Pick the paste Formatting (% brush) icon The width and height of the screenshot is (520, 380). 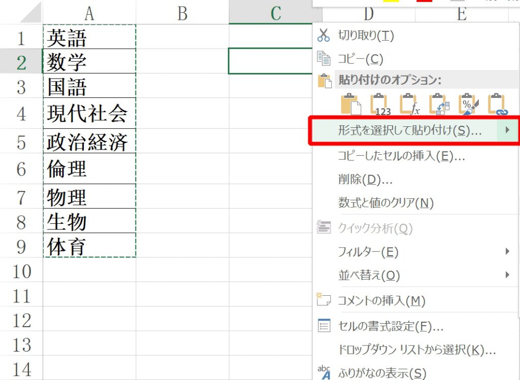coord(467,104)
